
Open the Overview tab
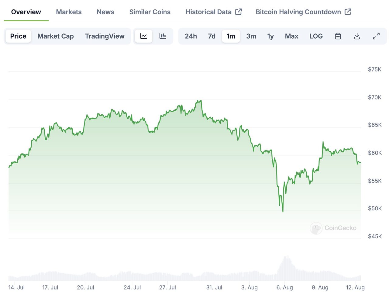click(26, 12)
